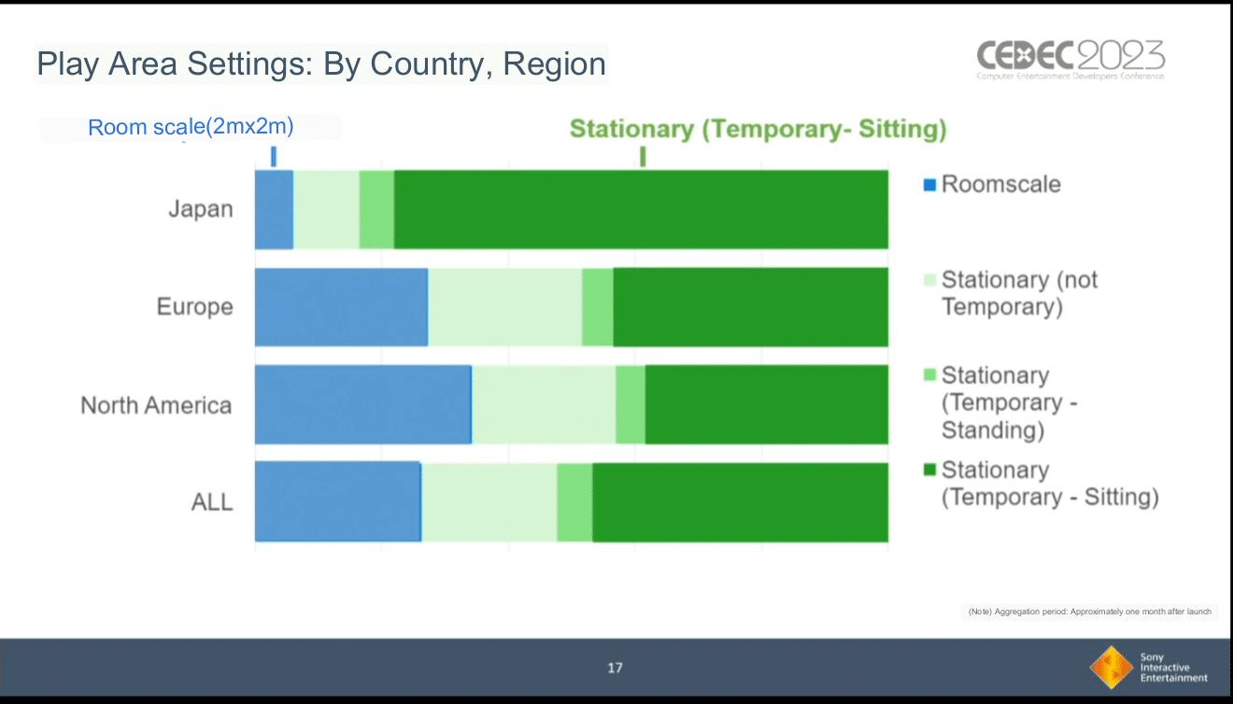
Task: Click the slide number 17
Action: 615,668
